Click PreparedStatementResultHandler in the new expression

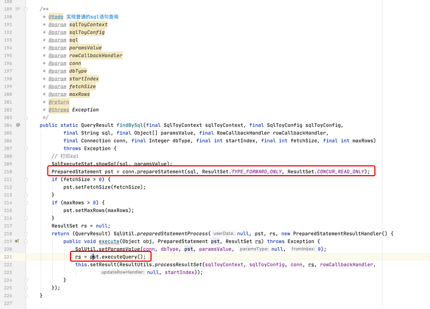(x=337, y=234)
